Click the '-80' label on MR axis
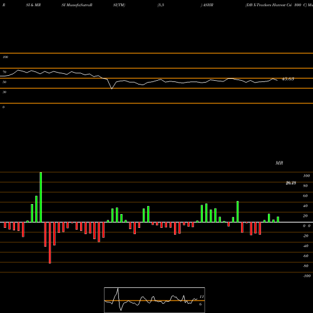 coord(305,266)
